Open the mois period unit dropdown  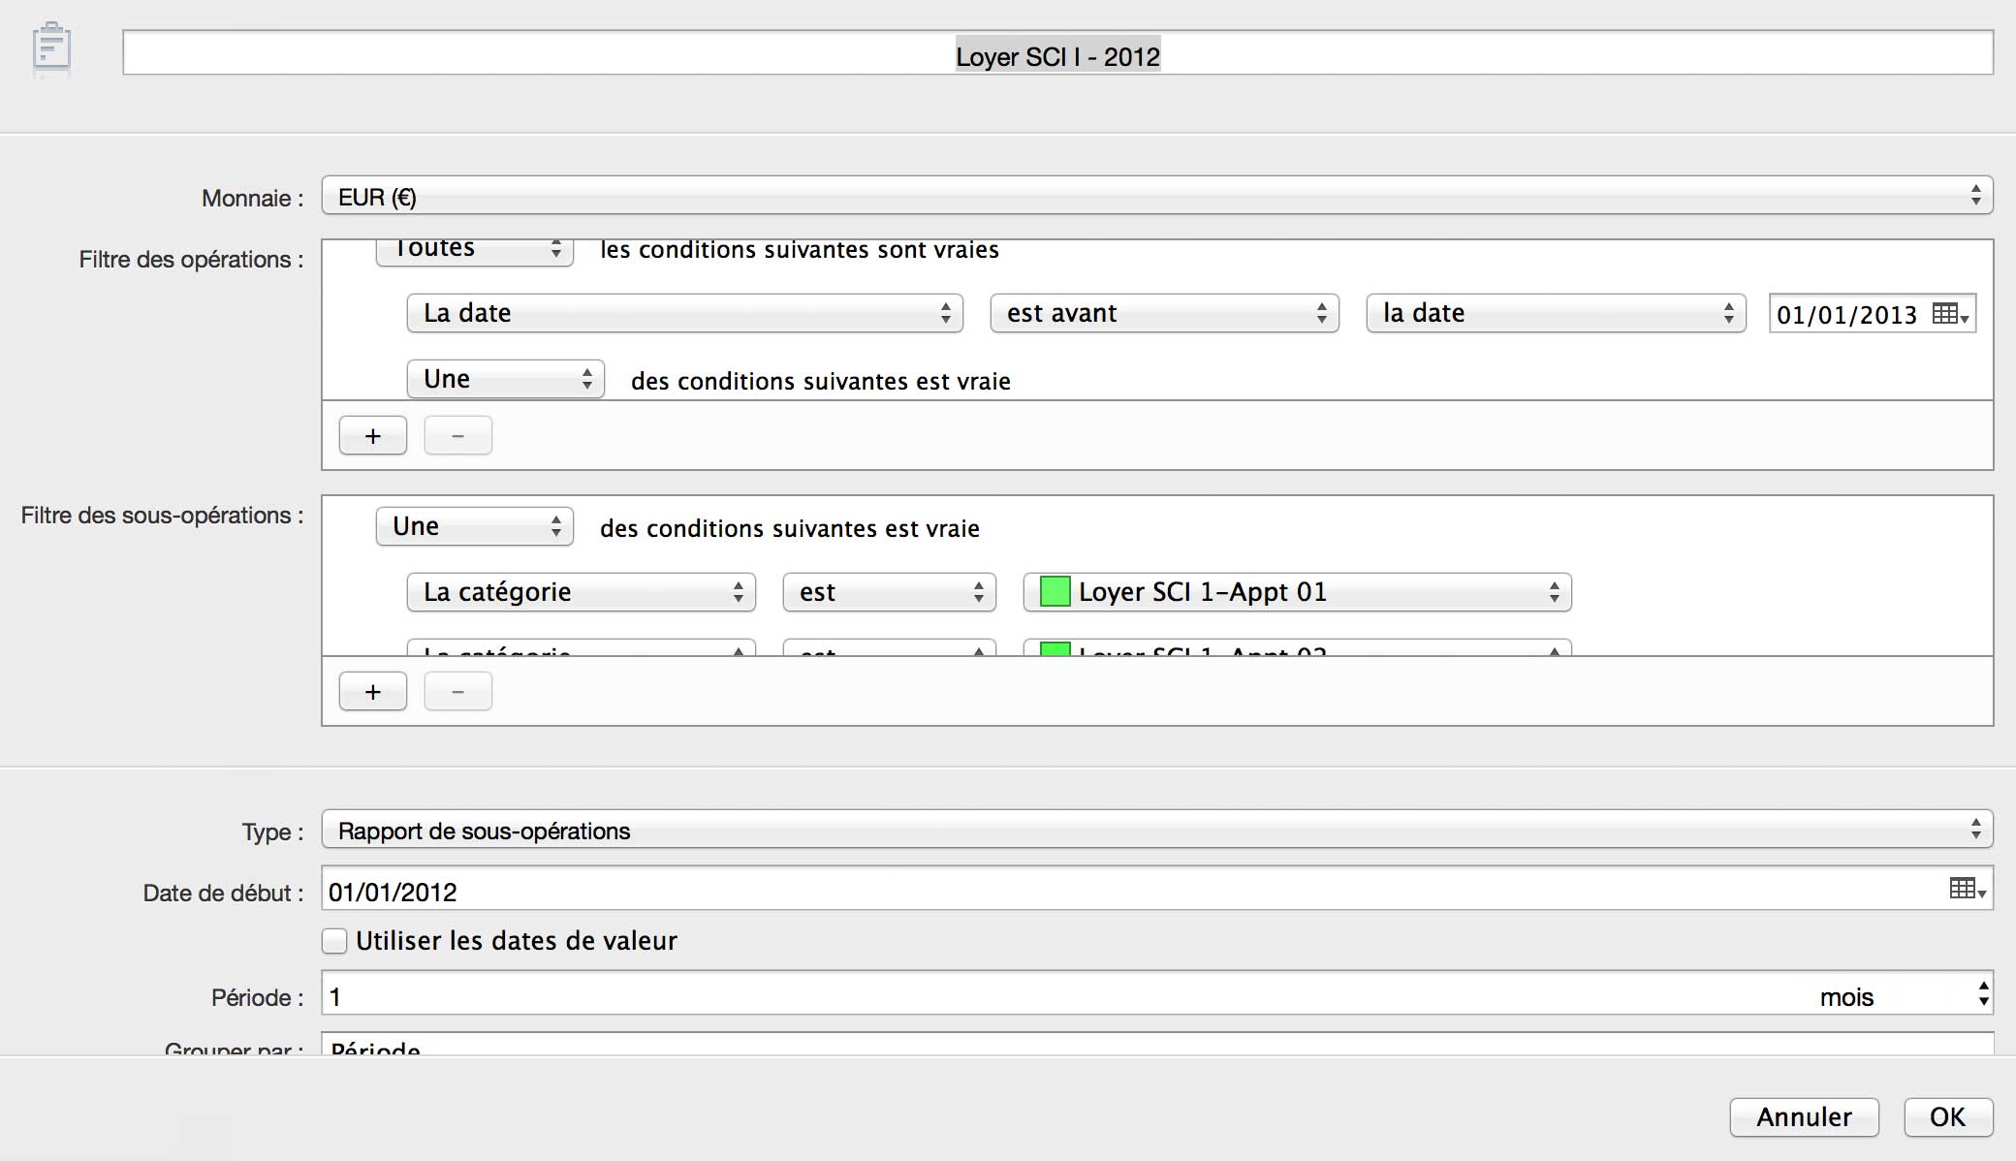1903,994
